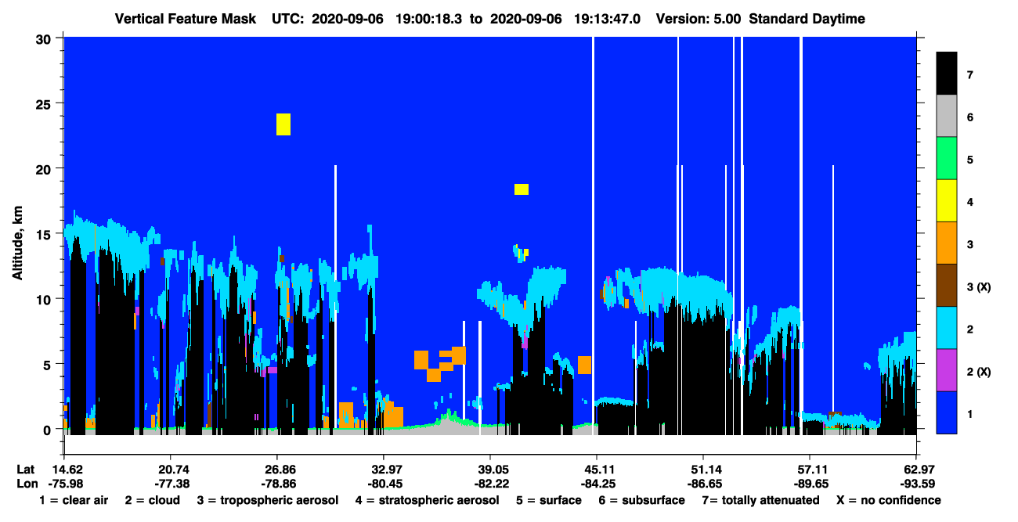This screenshot has width=1018, height=522.
Task: Click longitude value -75.98
Action: pos(66,484)
